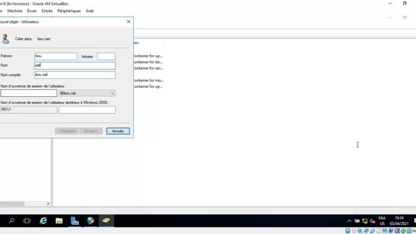Open the Machine menu
The image size is (416, 234).
point(15,11)
